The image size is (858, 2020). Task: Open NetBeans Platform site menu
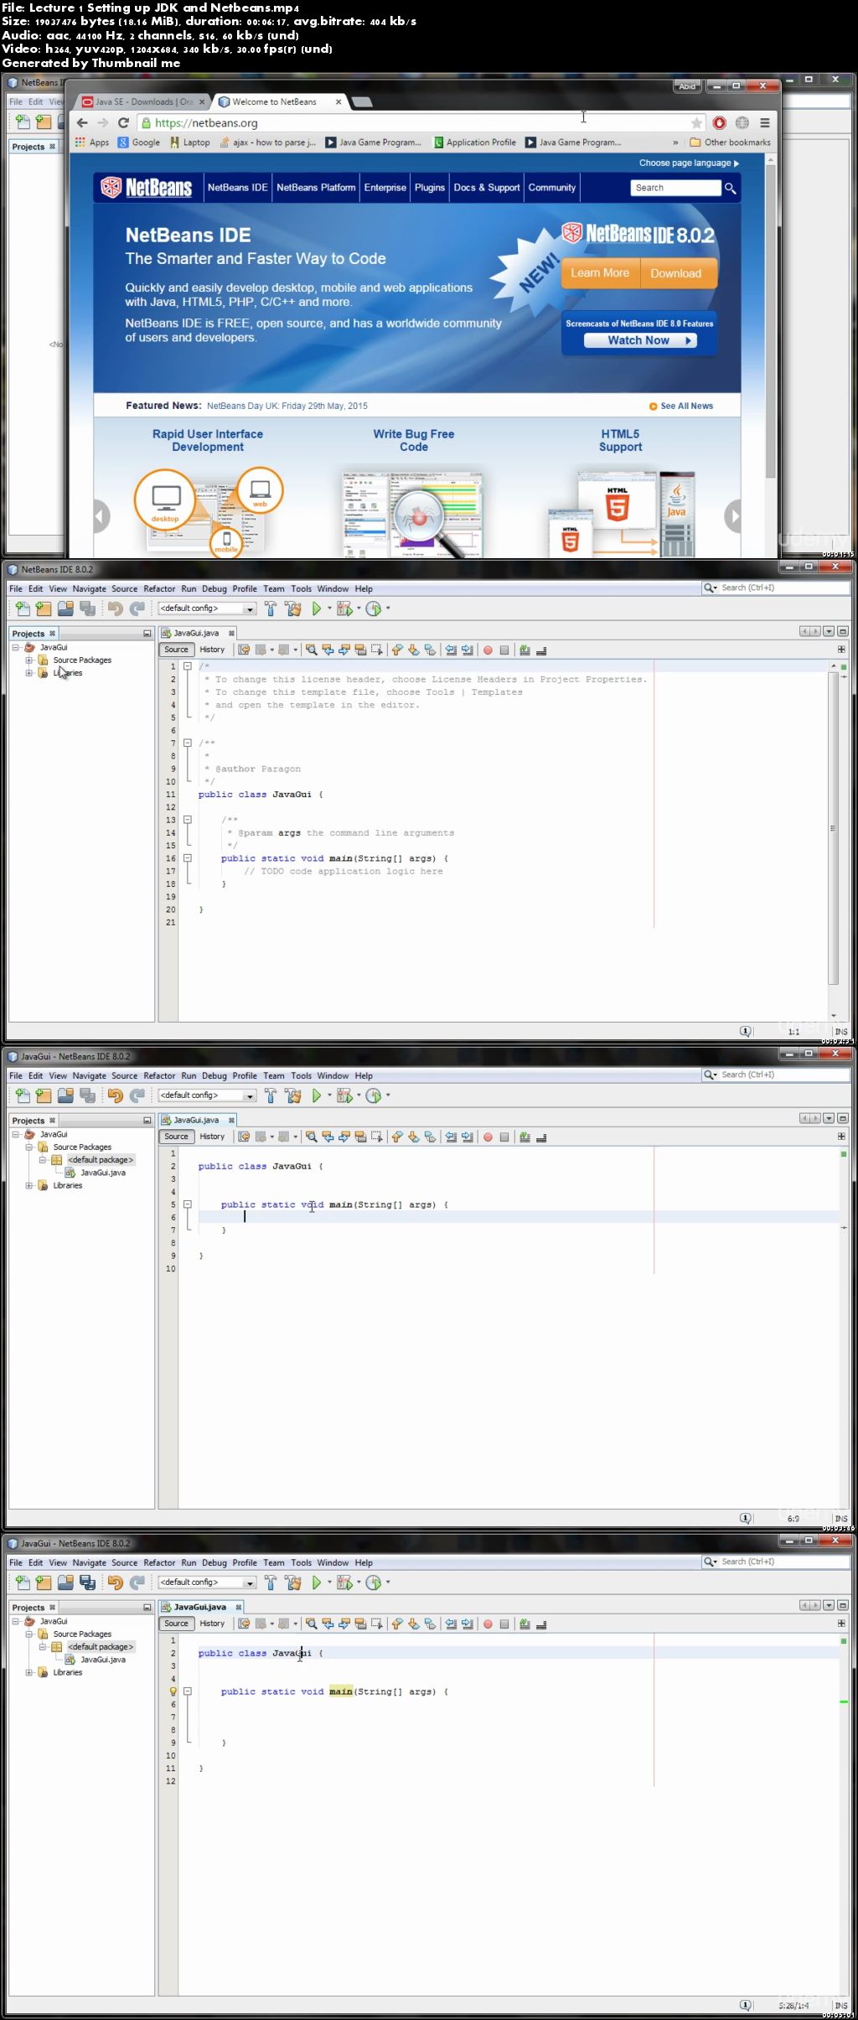(316, 188)
